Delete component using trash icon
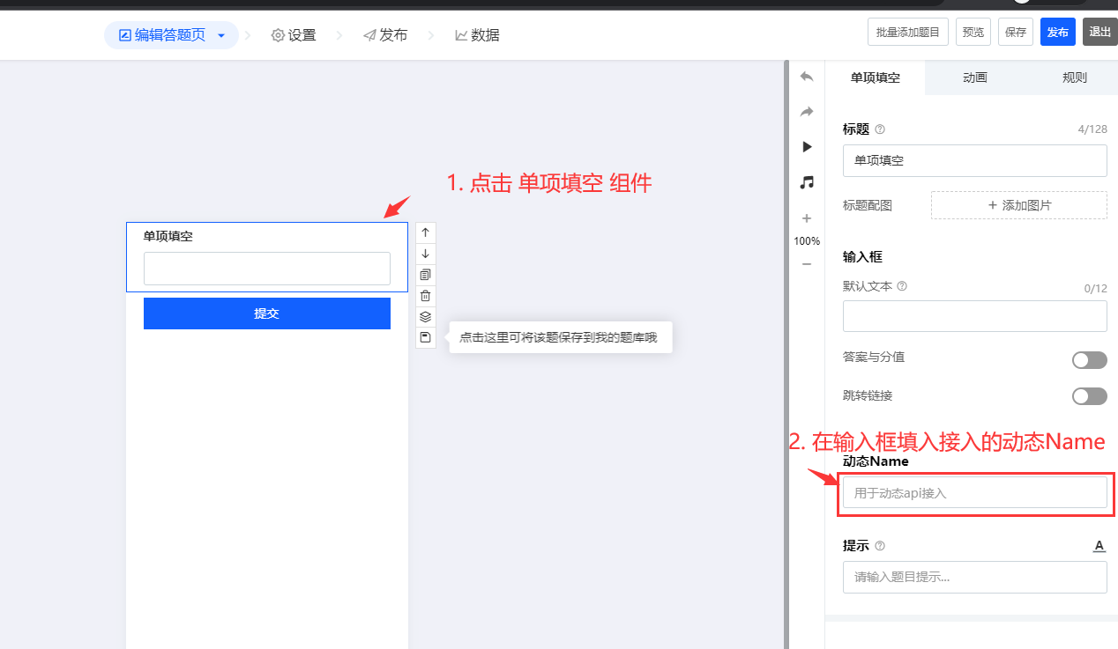This screenshot has width=1118, height=649. coord(425,296)
